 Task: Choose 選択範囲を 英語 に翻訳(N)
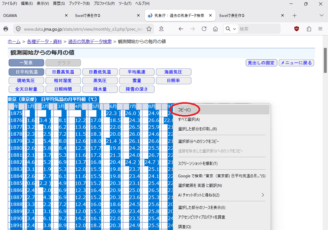(x=222, y=186)
